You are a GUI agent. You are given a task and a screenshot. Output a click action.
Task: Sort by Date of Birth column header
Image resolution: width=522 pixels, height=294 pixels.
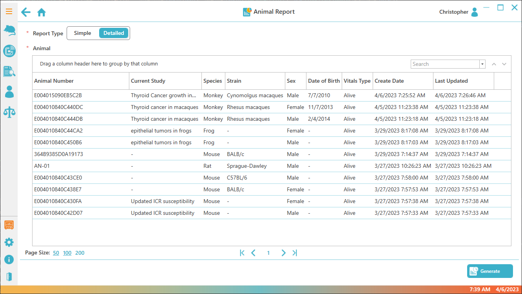tap(324, 81)
